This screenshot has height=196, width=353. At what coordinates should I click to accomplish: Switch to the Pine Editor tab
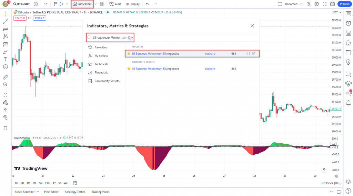(x=51, y=192)
